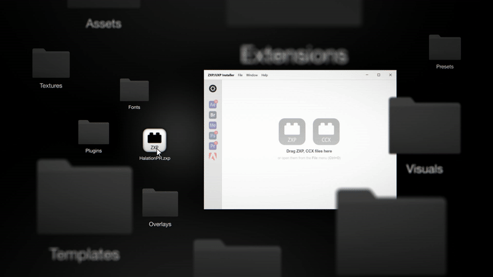The image size is (493, 277).
Task: Click the Overlays folder
Action: click(x=160, y=203)
